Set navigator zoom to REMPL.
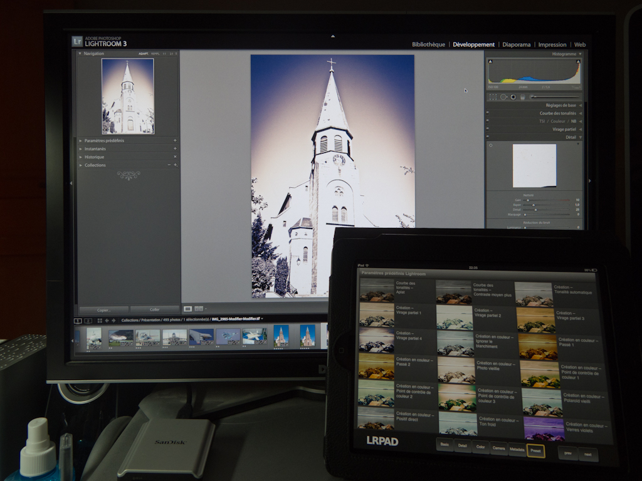642x481 pixels. [x=155, y=54]
